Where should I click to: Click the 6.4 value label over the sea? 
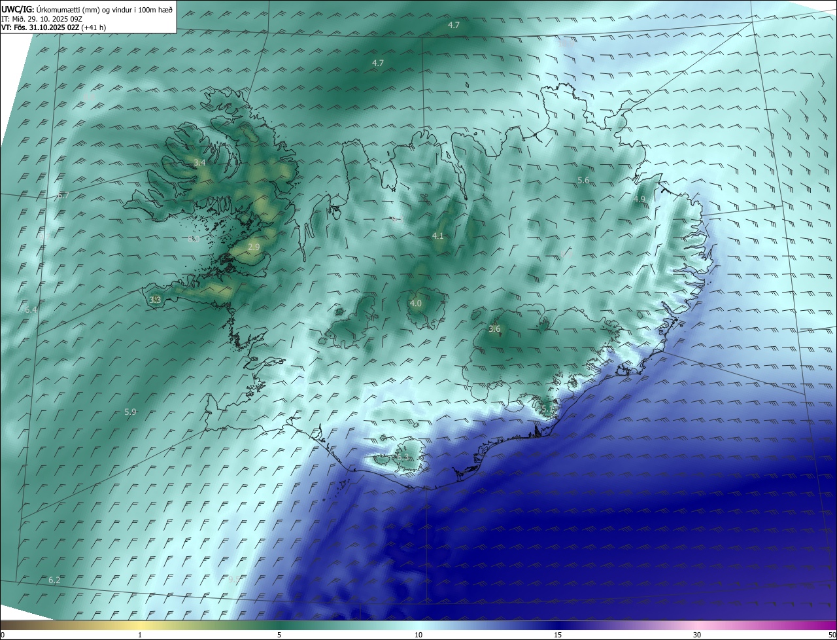(x=31, y=310)
